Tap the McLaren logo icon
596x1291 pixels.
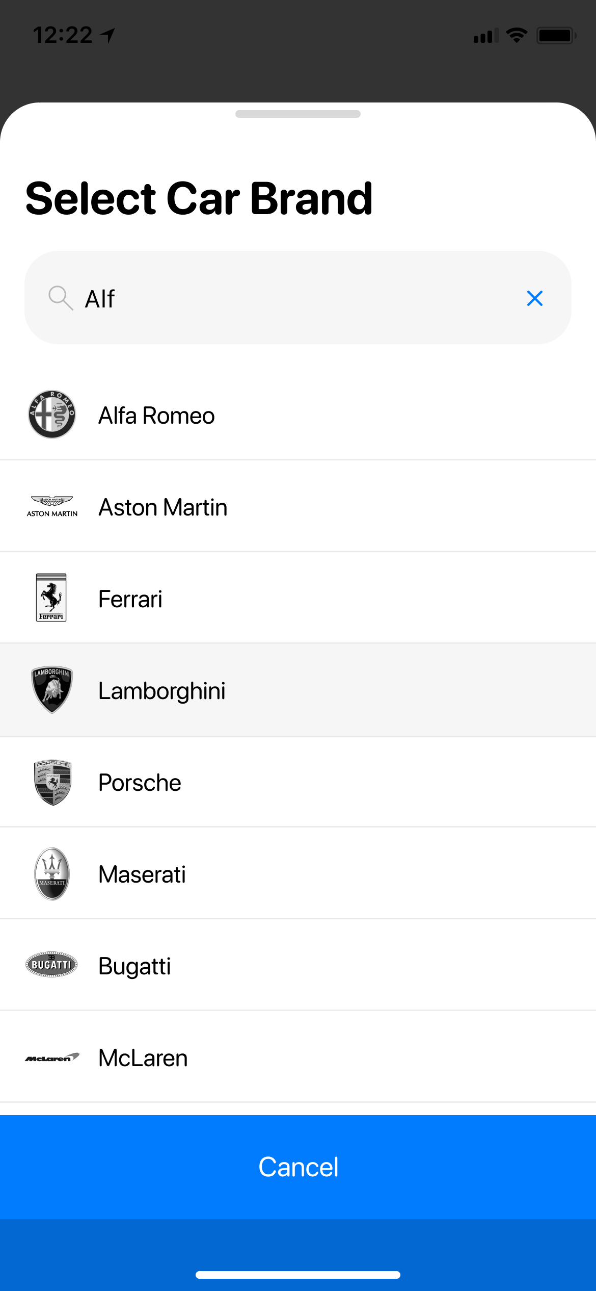point(52,1057)
